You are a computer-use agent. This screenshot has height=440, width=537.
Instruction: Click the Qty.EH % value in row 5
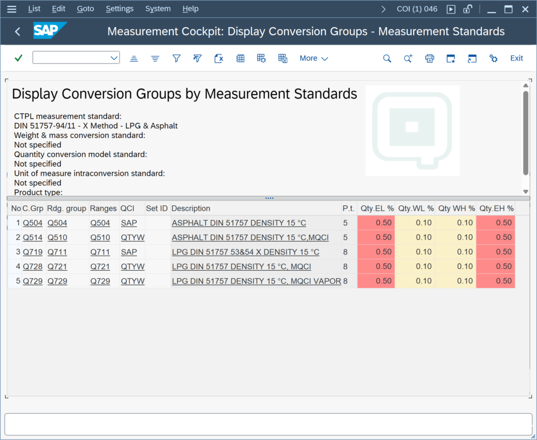point(496,281)
